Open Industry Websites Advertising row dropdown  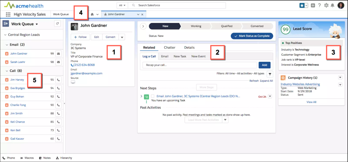pyautogui.click(x=340, y=85)
